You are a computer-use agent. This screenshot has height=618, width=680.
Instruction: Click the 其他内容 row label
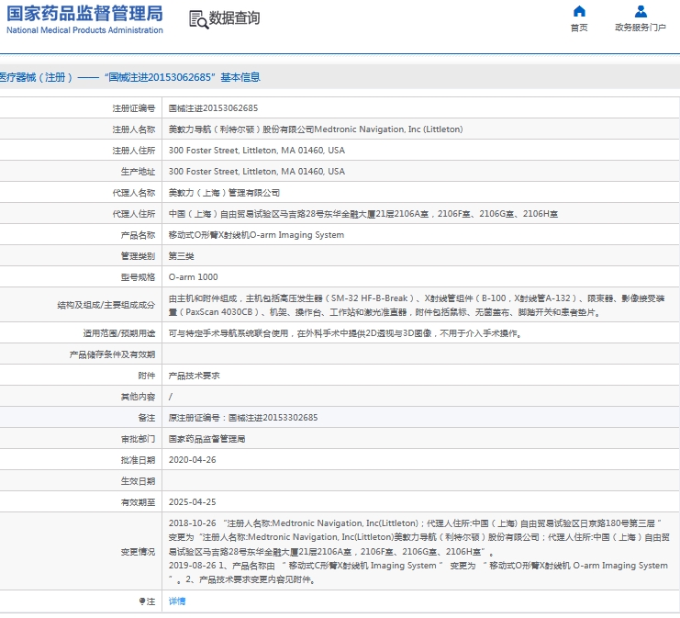138,397
